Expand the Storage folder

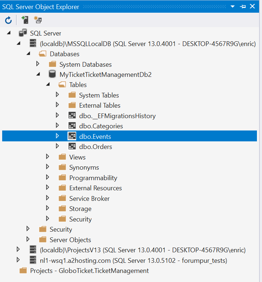[x=48, y=208]
